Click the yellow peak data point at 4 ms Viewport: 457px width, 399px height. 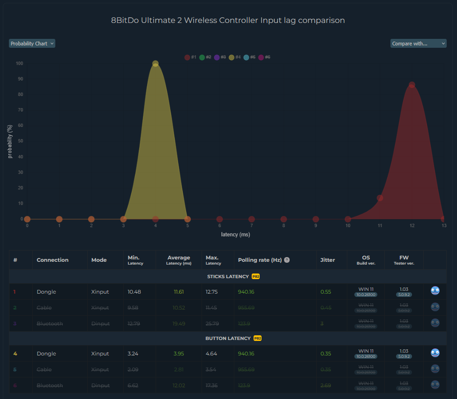tap(155, 64)
